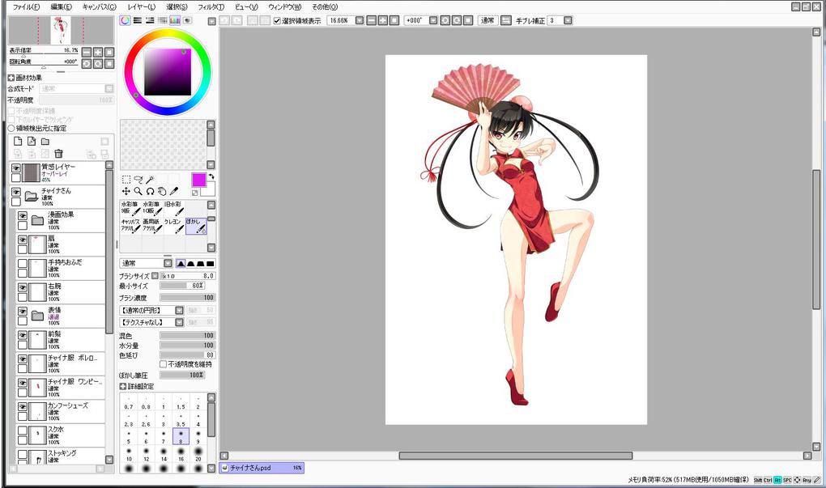This screenshot has width=826, height=488.
Task: Open the キャンバス menu
Action: pos(99,6)
